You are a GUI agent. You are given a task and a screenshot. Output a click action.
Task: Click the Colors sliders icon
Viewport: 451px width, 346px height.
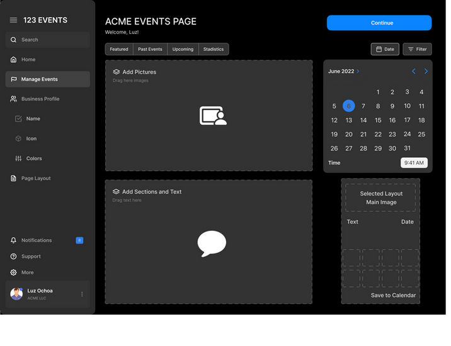pos(18,159)
